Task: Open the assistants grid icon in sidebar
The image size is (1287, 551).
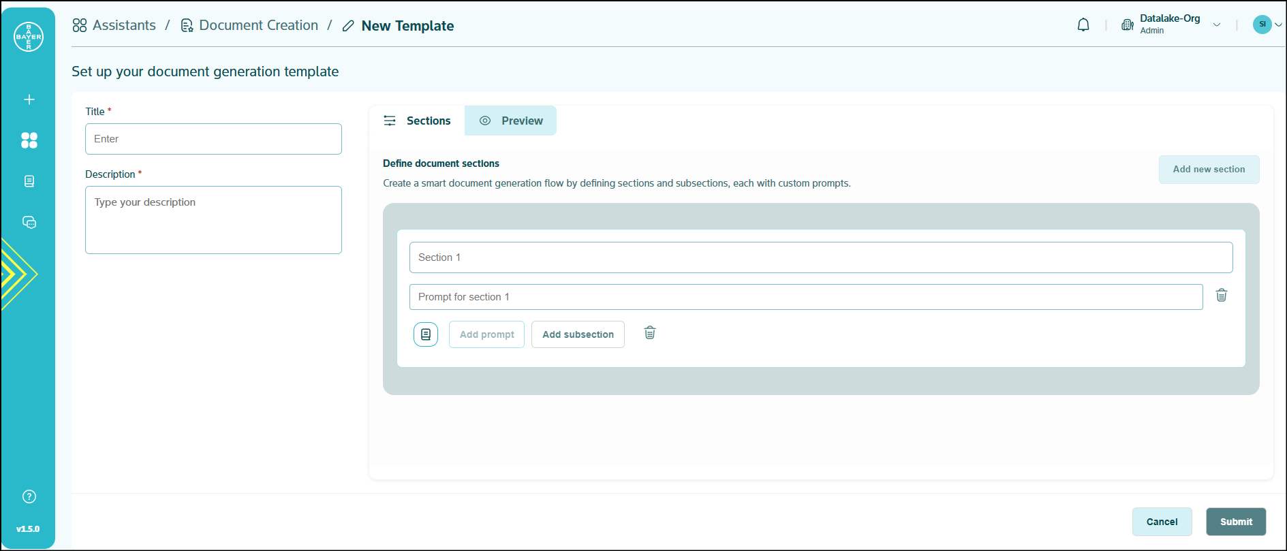Action: (29, 140)
